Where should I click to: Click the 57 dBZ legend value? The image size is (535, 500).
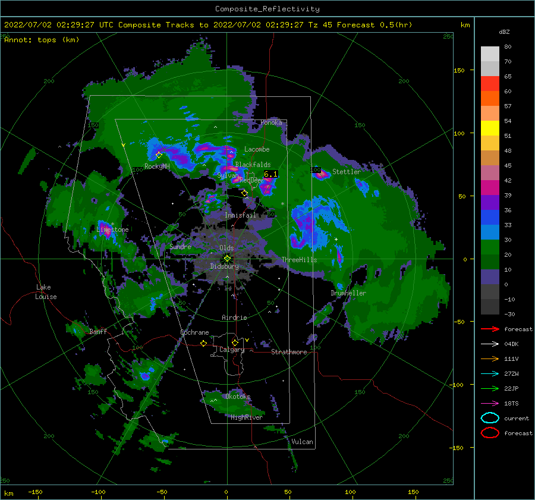(x=508, y=106)
